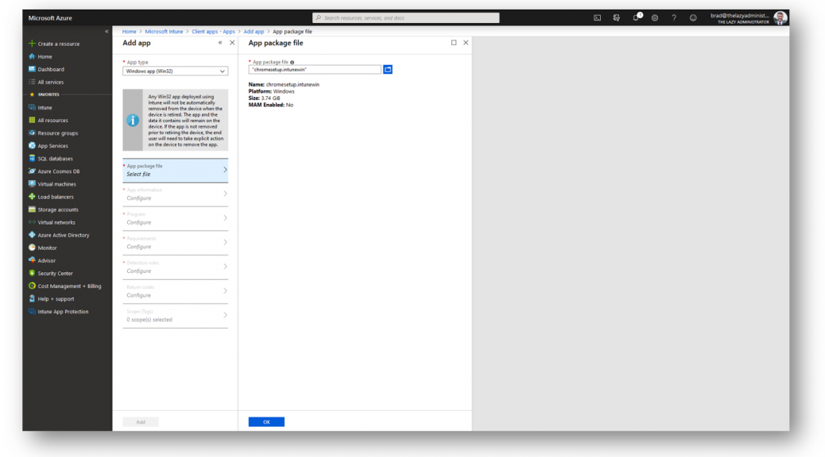The height and width of the screenshot is (457, 825).
Task: Click the OK button
Action: pos(266,422)
